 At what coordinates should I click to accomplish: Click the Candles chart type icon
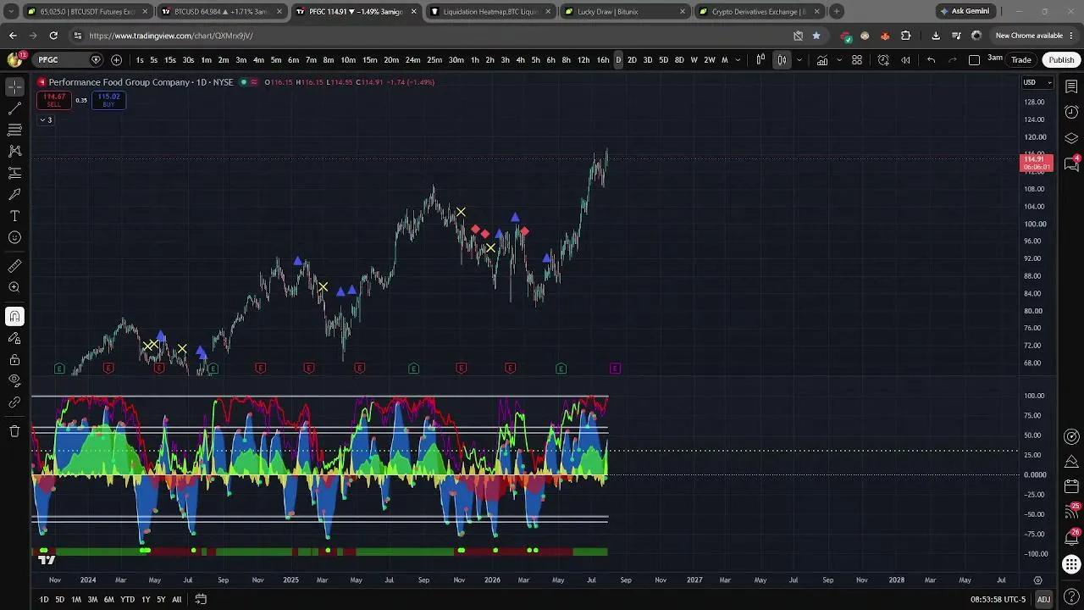(782, 60)
